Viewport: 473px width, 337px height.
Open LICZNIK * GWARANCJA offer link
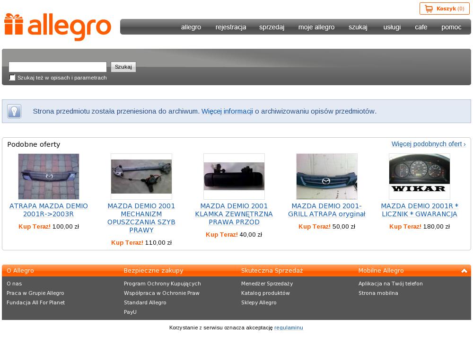coord(419,210)
